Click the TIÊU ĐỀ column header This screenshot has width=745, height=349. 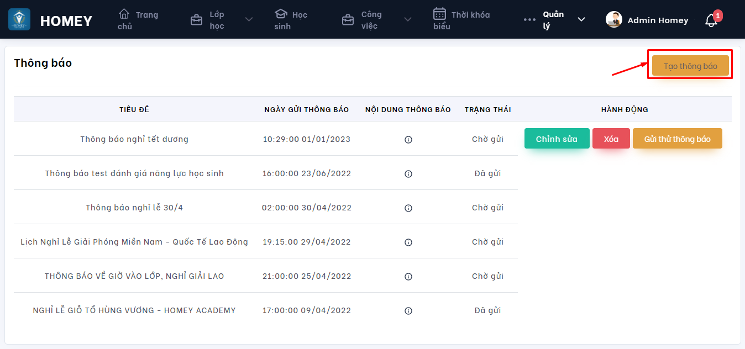134,109
